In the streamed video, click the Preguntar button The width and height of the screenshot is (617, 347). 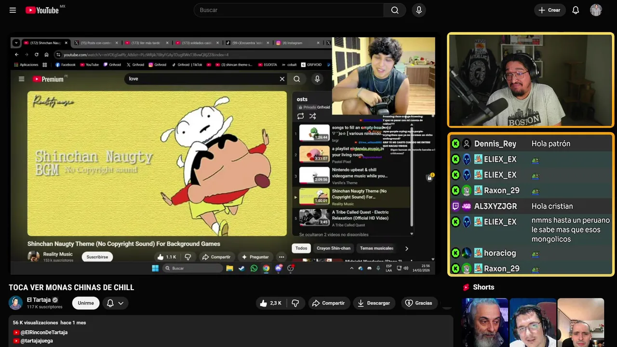255,257
